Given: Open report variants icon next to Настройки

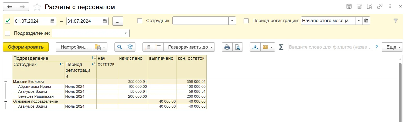Looking at the screenshot, I should [x=100, y=47].
